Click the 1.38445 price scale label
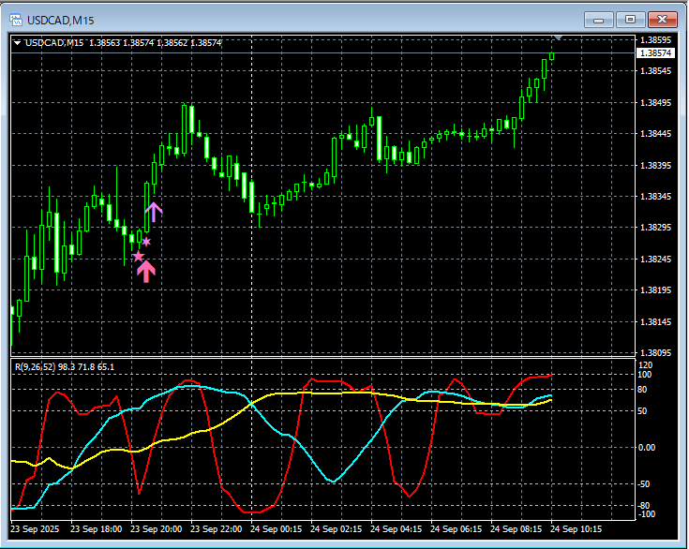Image resolution: width=689 pixels, height=549 pixels. tap(655, 134)
